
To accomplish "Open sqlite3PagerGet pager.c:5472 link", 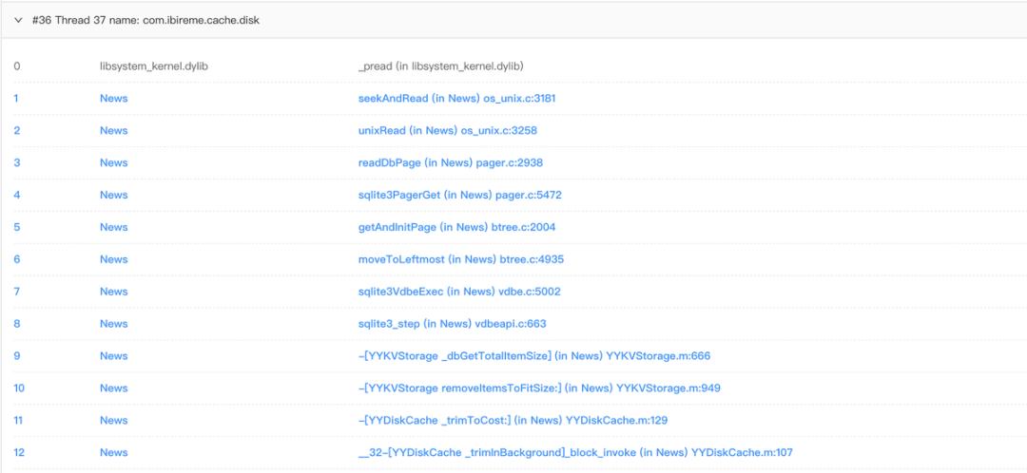I will [x=460, y=195].
